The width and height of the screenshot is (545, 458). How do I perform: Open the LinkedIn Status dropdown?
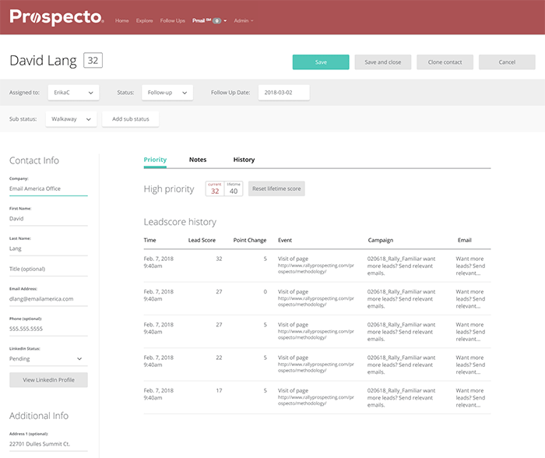[x=48, y=358]
